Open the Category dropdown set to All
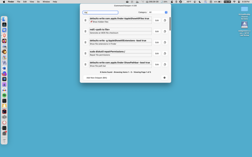 pyautogui.click(x=158, y=12)
